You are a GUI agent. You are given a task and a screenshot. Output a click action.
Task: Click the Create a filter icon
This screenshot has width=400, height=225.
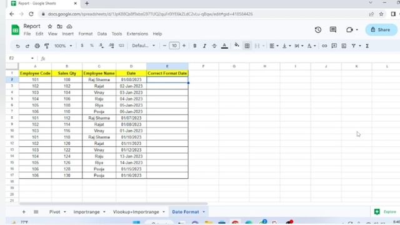(354, 46)
